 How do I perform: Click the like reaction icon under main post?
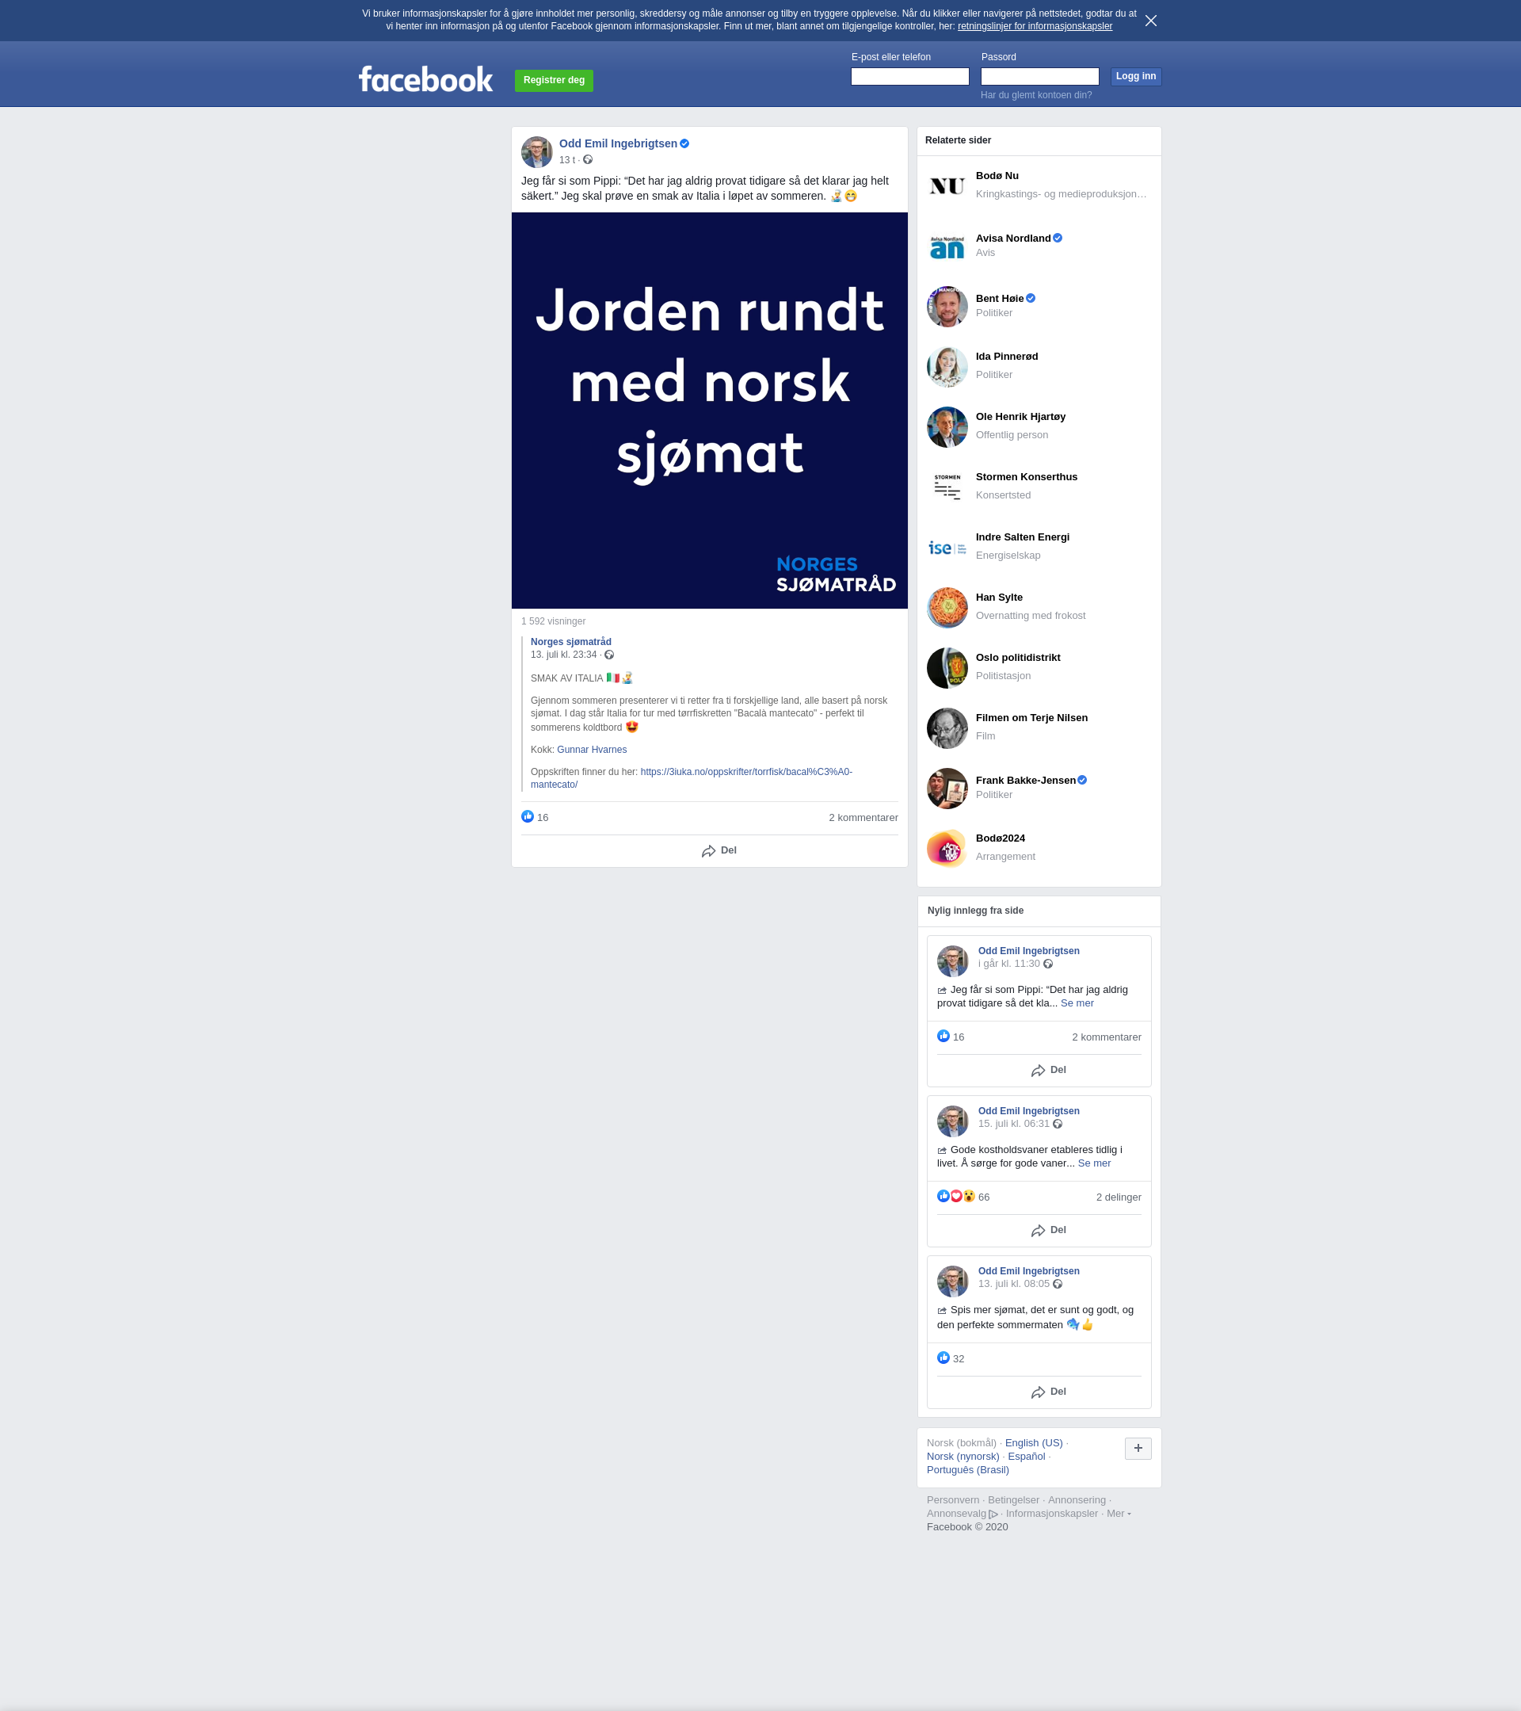pyautogui.click(x=527, y=817)
